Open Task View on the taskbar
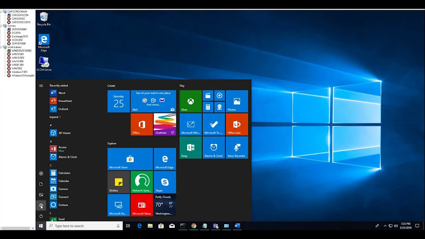The height and width of the screenshot is (239, 425). (128, 226)
